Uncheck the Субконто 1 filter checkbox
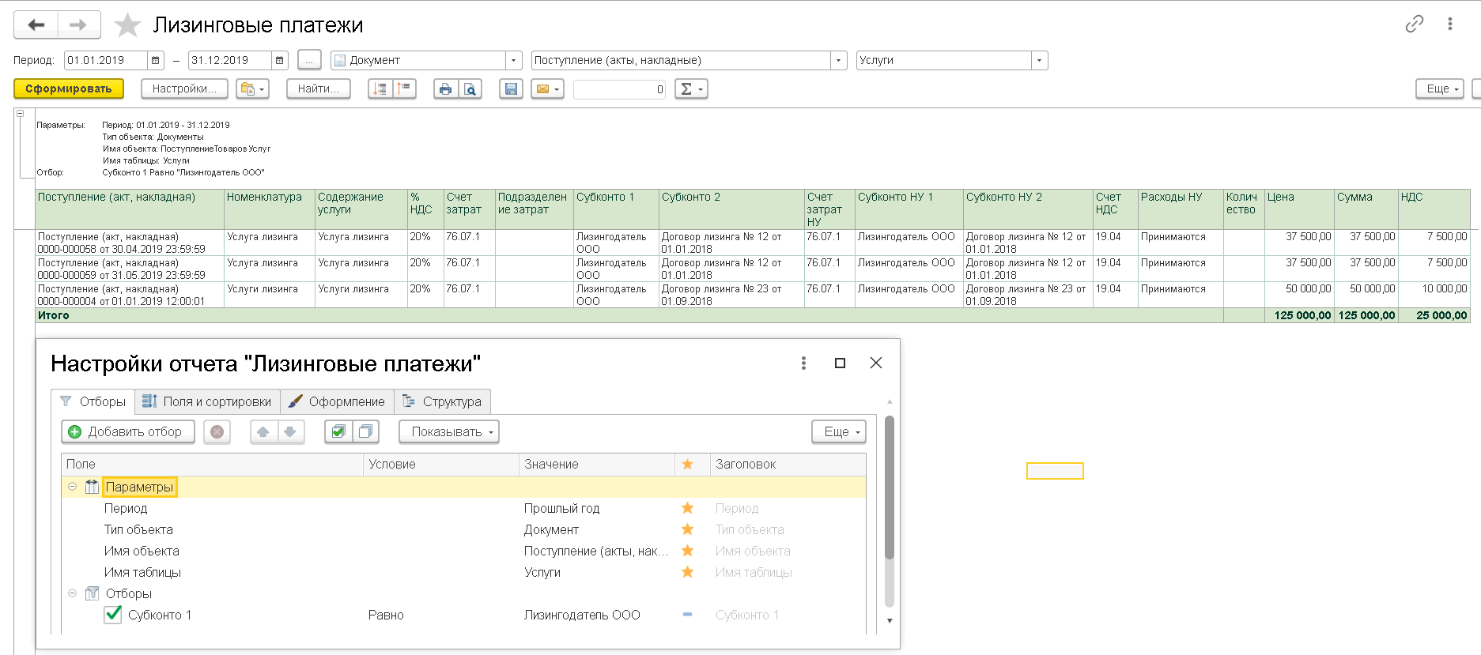This screenshot has width=1481, height=655. point(113,615)
